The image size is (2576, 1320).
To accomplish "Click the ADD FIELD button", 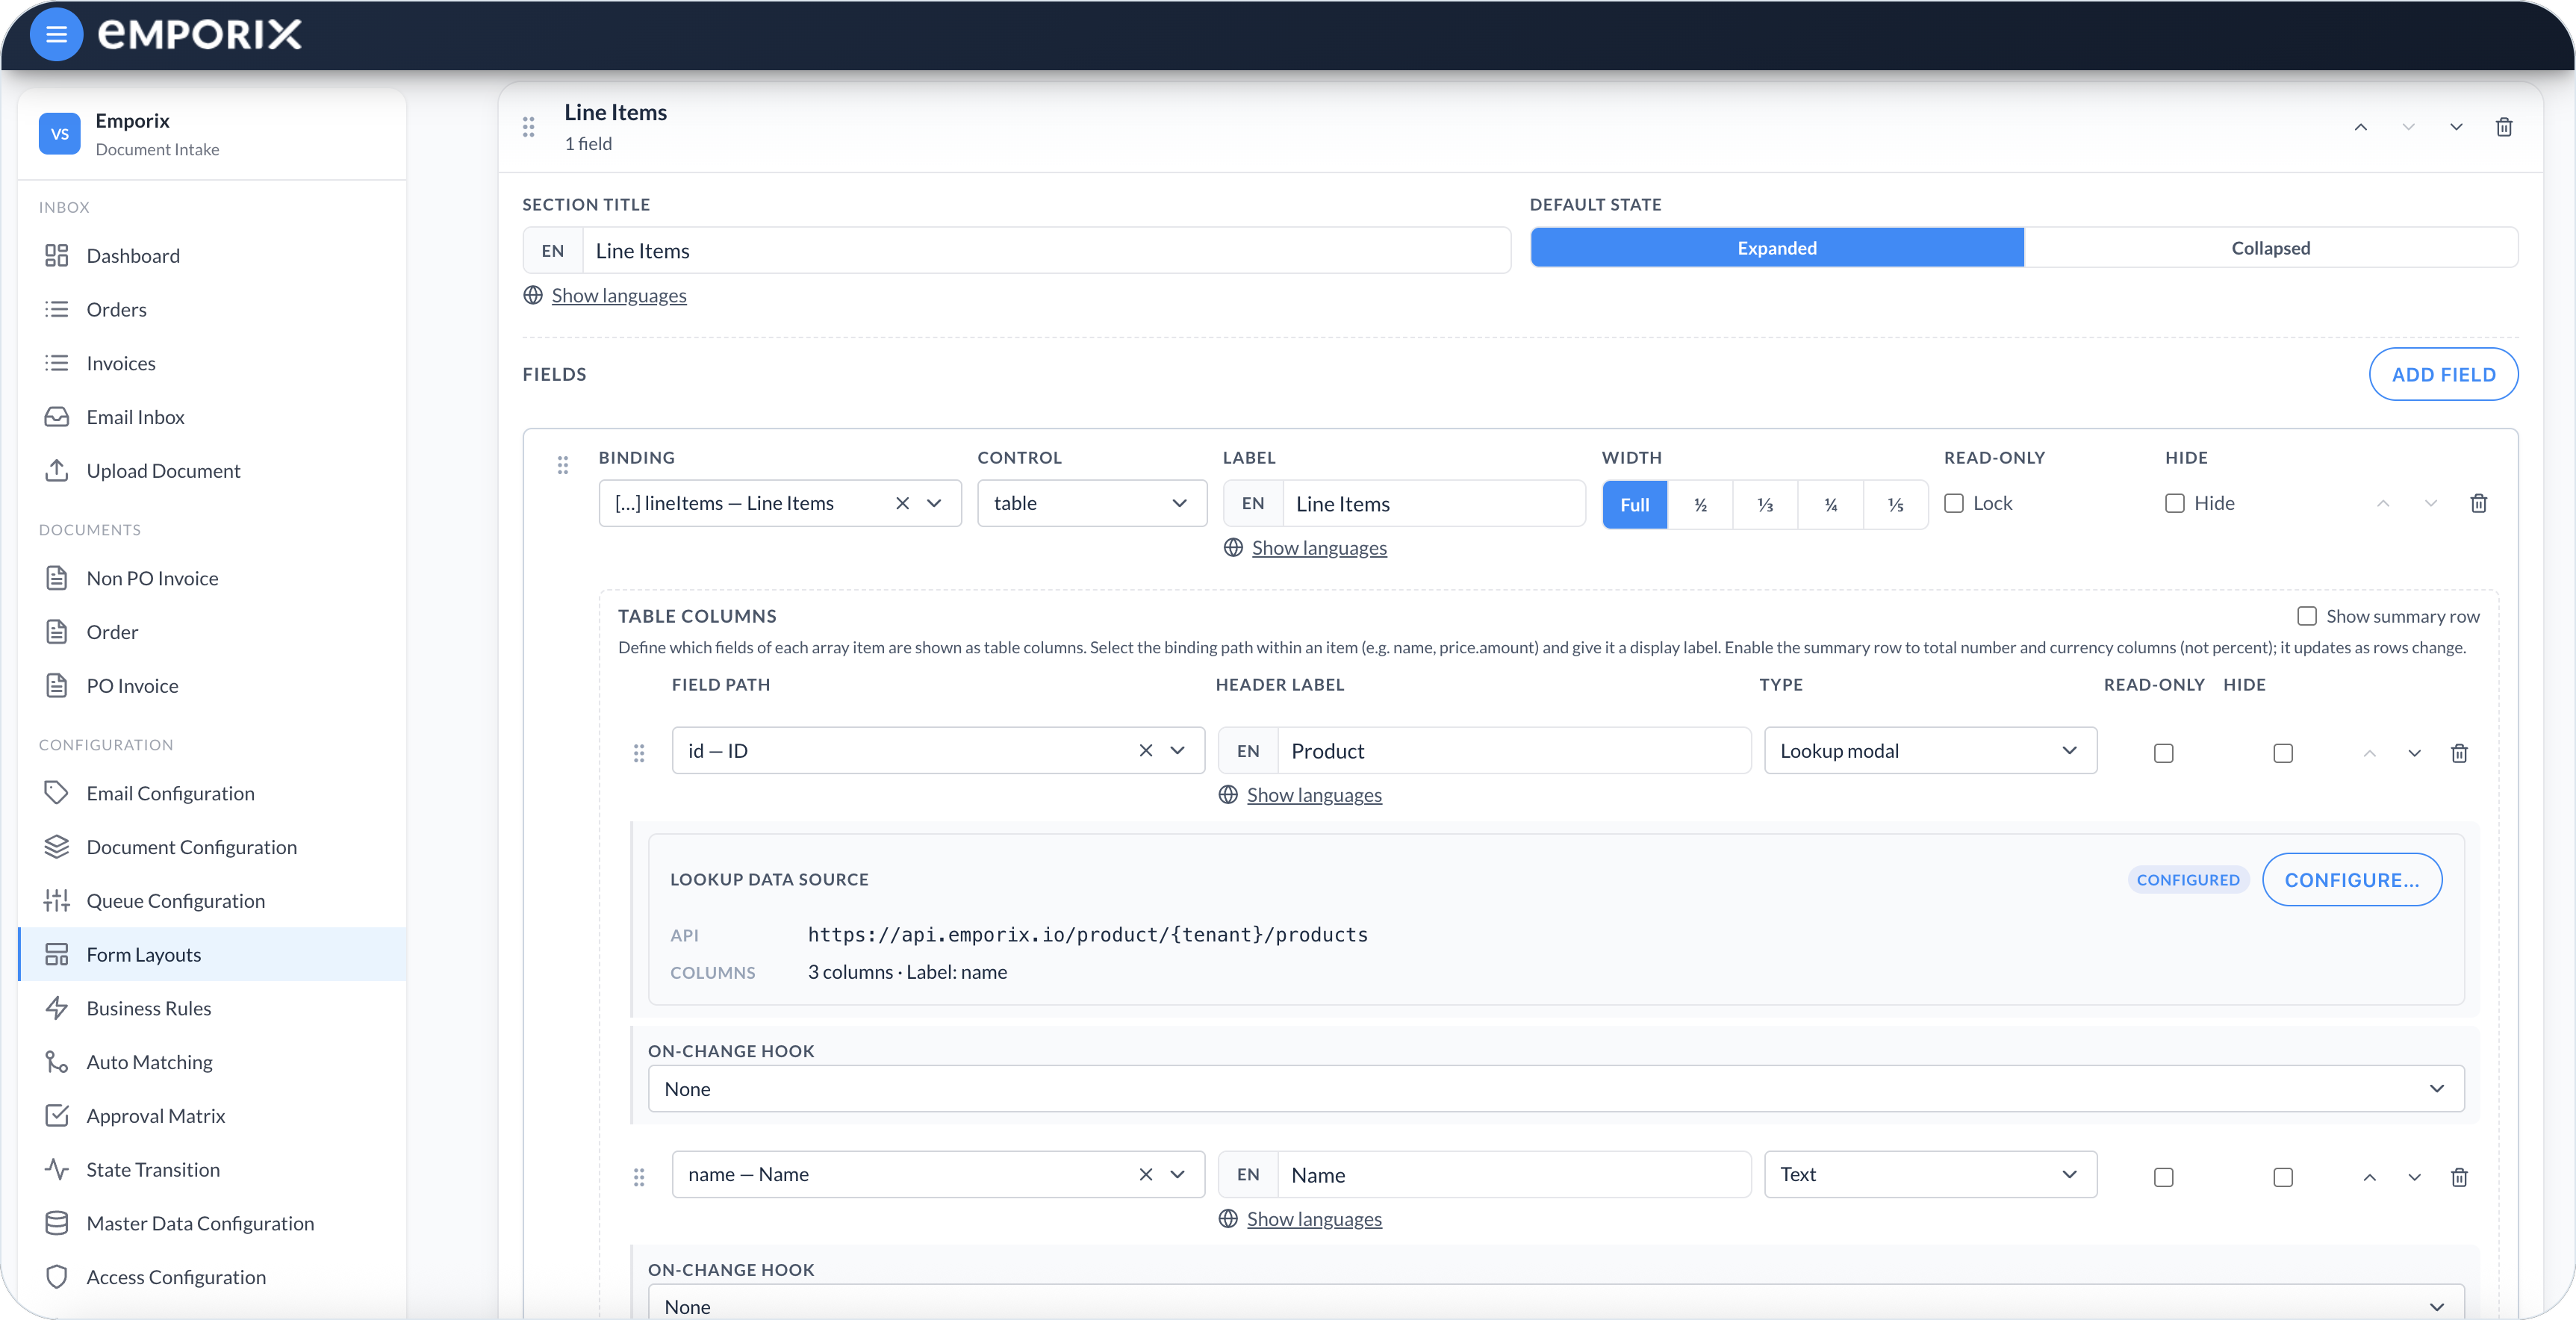I will (x=2443, y=374).
